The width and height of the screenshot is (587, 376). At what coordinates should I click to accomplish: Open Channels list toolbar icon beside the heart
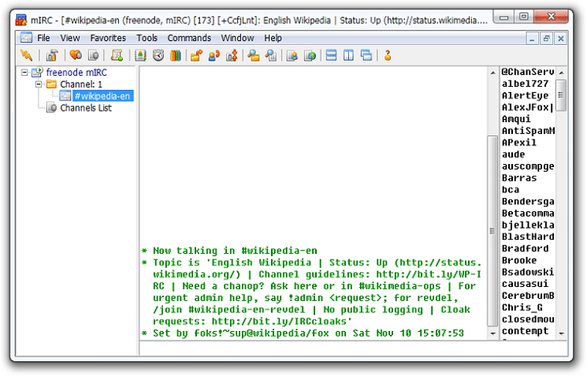click(93, 55)
